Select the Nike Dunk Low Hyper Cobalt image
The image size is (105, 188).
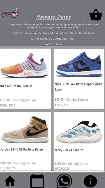[79, 64]
